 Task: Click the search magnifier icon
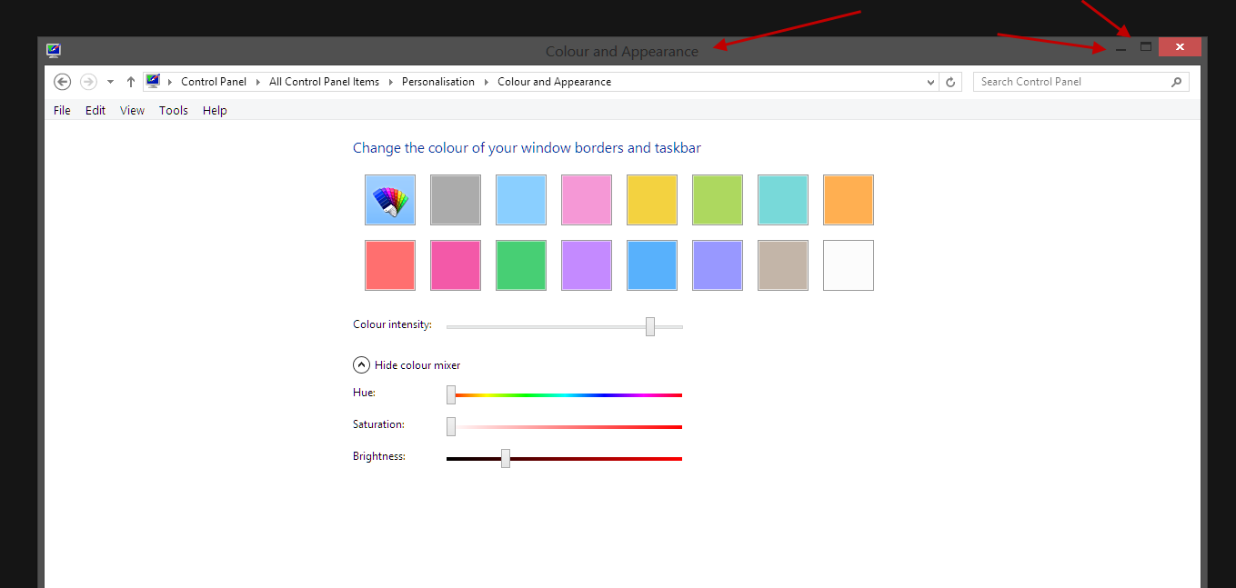1177,82
